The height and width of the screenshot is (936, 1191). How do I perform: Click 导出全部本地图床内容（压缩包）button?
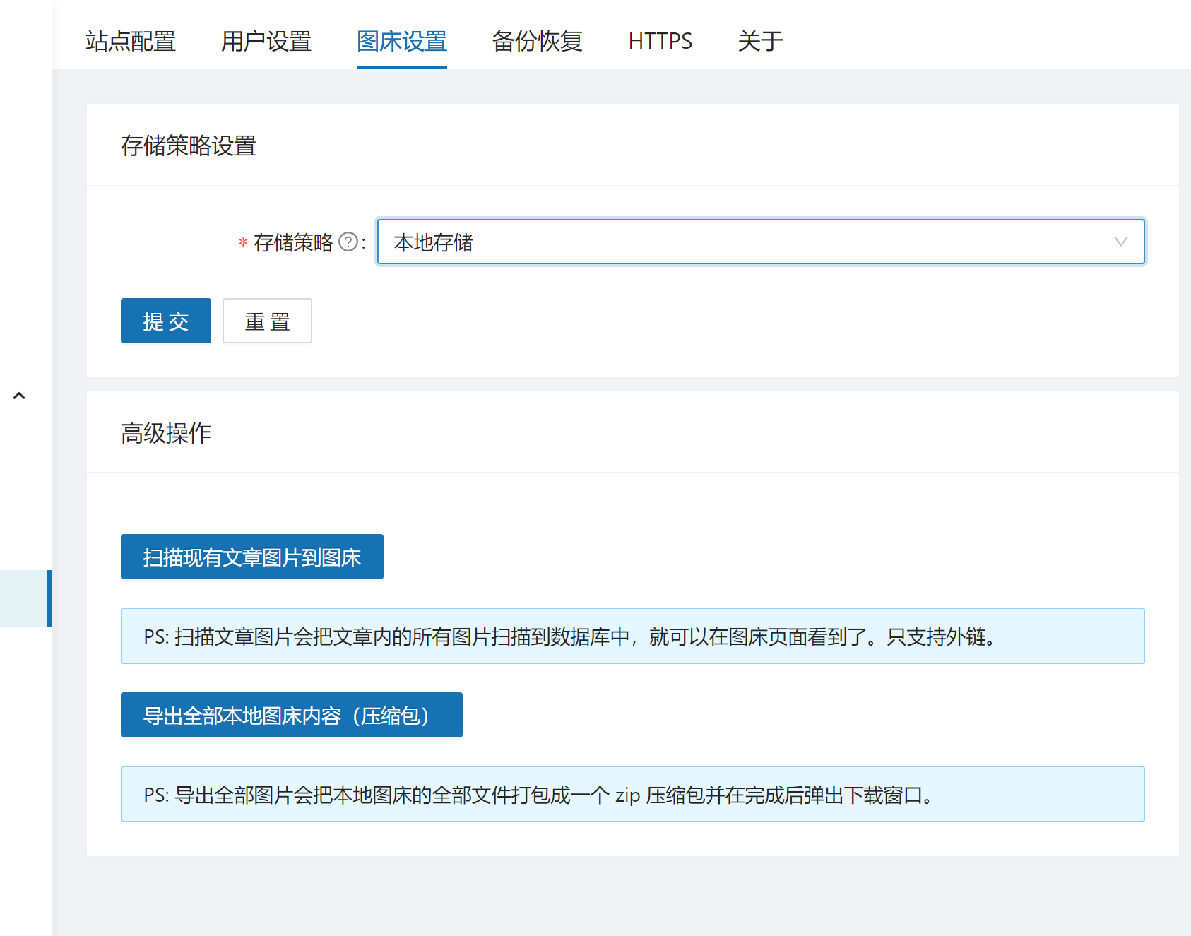pyautogui.click(x=292, y=715)
